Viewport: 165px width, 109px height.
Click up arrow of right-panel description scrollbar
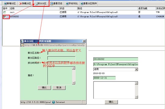[x=136, y=83]
